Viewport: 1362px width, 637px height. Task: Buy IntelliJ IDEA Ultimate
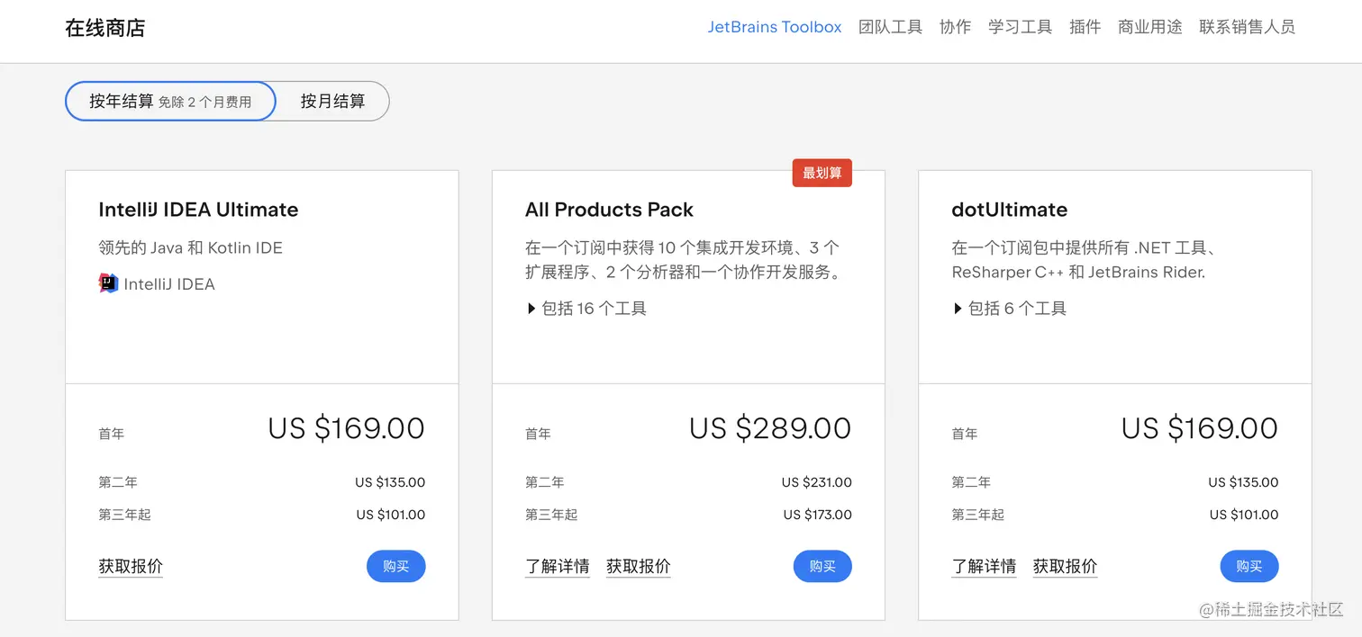click(x=395, y=566)
